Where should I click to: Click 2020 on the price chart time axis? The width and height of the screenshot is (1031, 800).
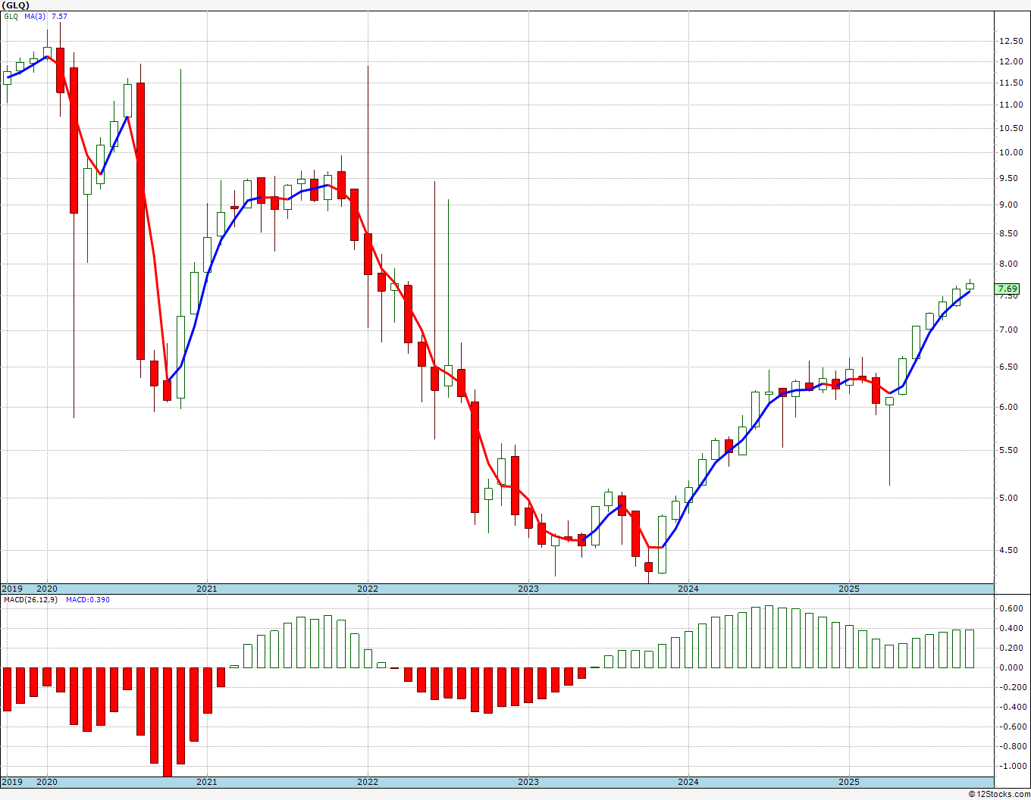click(47, 589)
